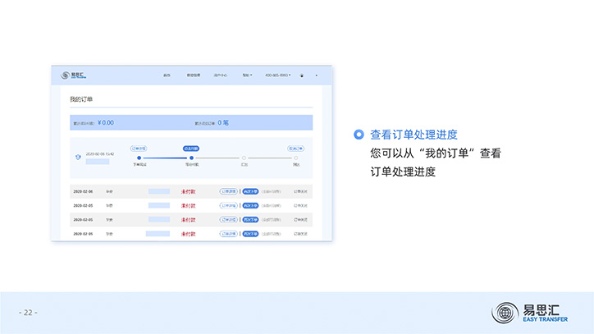Screen dimensions: 594x334
Task: Click the blue bullet icon beside 查看订单处理进度
Action: 358,135
